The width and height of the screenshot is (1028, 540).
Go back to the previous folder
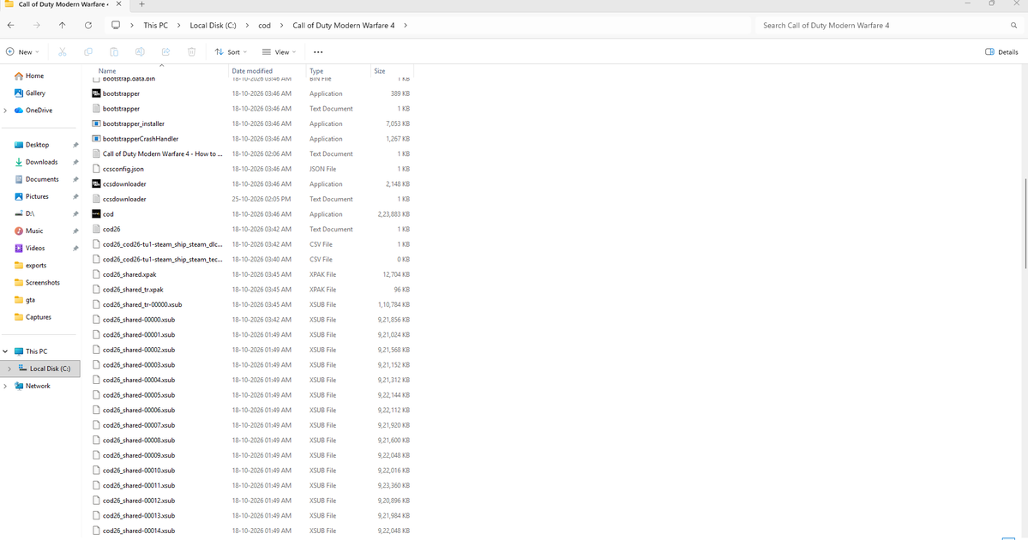click(x=11, y=26)
